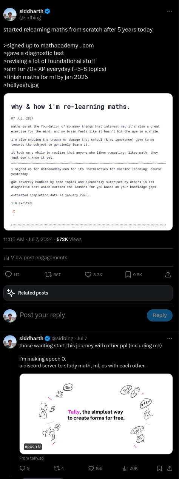
Task: Open the re-learning maths article image
Action: tap(88, 162)
